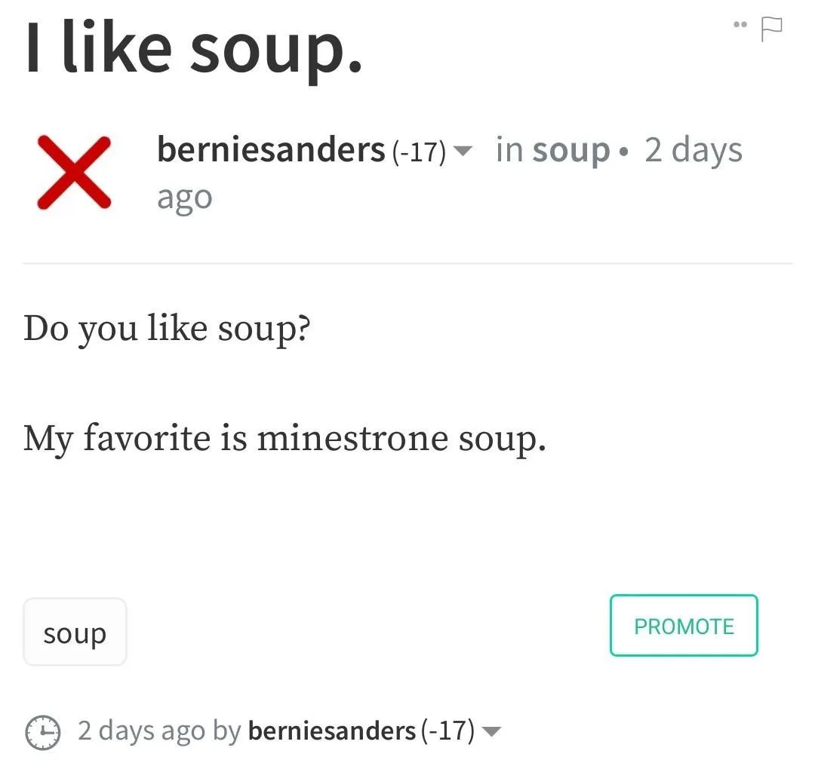The width and height of the screenshot is (815, 763).
Task: Click the PROMOTE button
Action: pyautogui.click(x=684, y=625)
